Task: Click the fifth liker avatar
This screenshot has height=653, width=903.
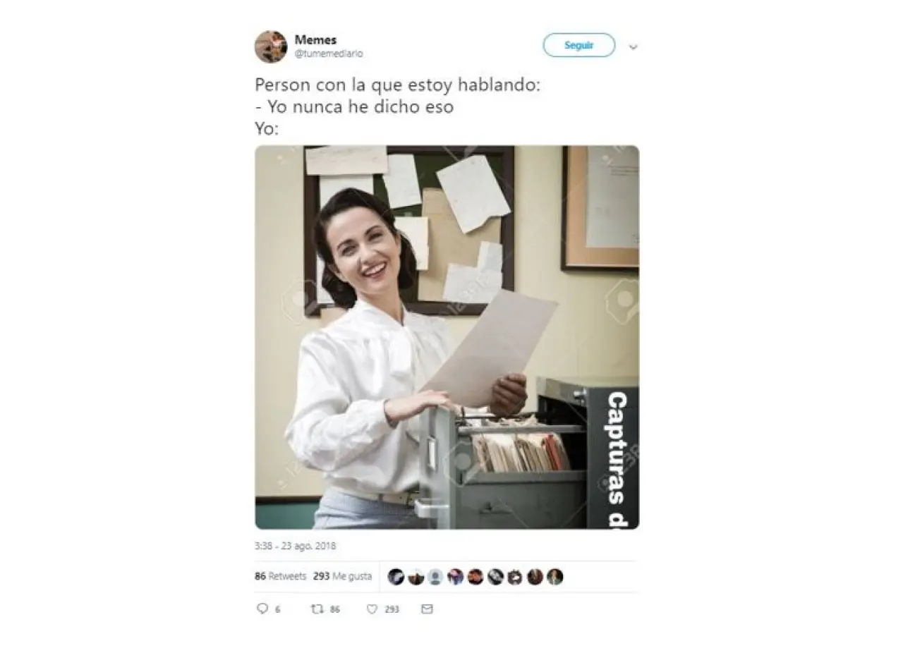Action: click(x=475, y=577)
